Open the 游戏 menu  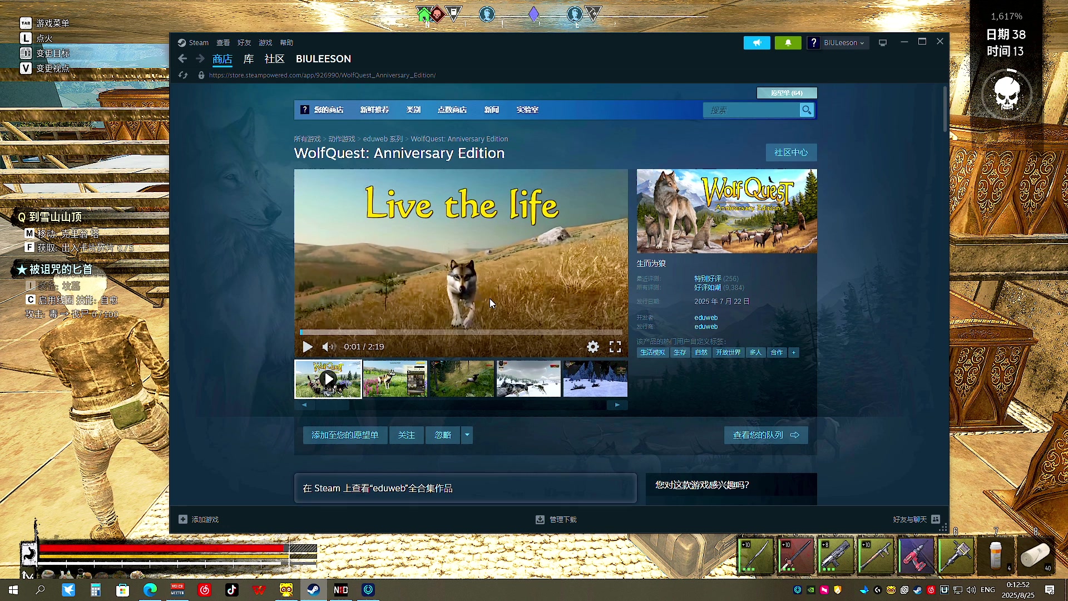(x=265, y=43)
